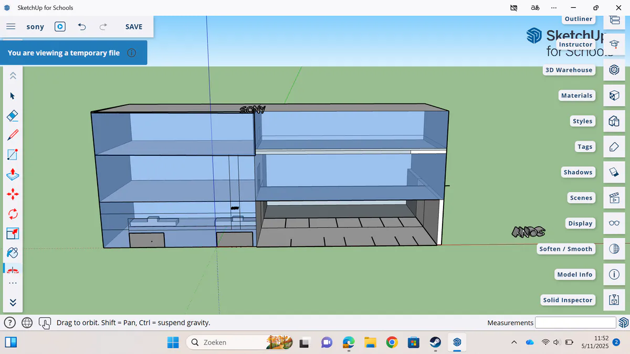
Task: Click the Solid Inspector label
Action: point(568,300)
